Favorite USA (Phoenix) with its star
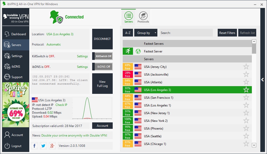Screen dimensions: 267x154 click(246, 128)
